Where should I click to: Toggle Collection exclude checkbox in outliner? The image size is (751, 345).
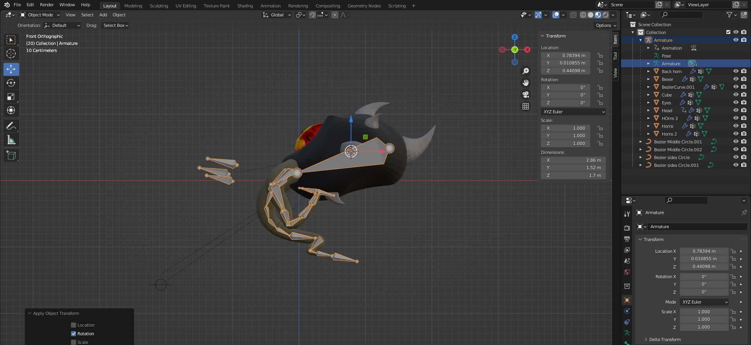pyautogui.click(x=728, y=32)
